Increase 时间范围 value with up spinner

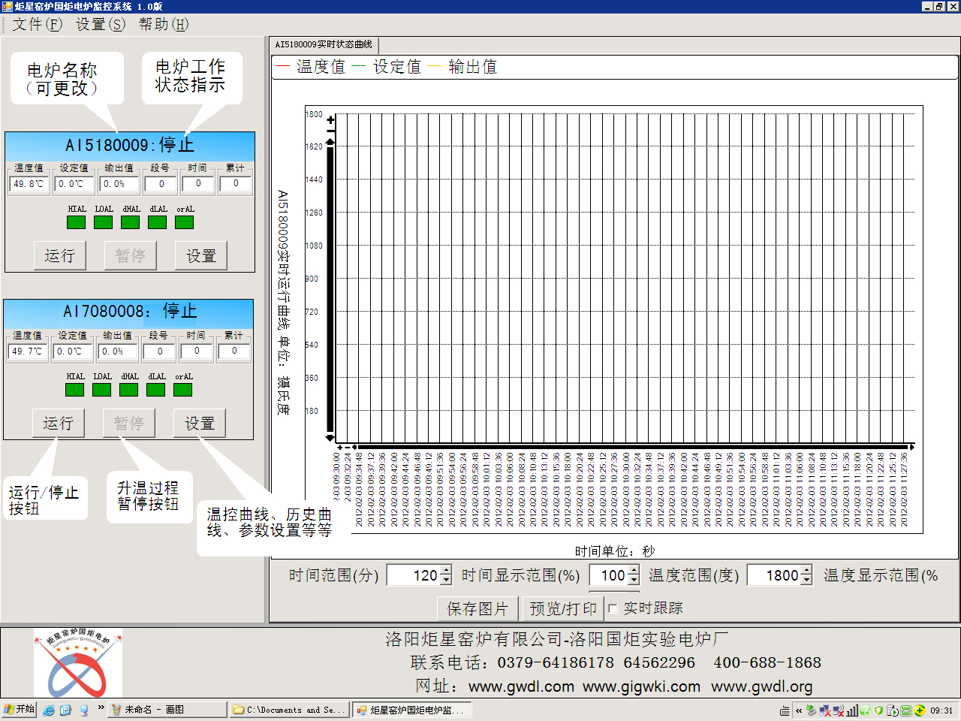[446, 571]
